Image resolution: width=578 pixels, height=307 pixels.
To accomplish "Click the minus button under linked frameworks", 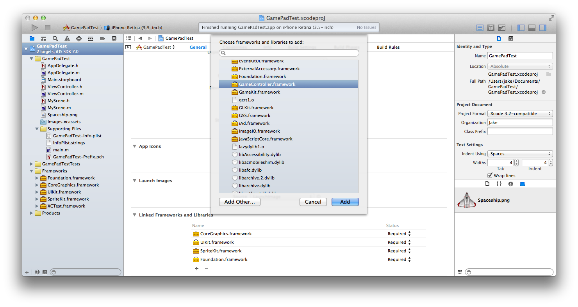I will point(207,269).
